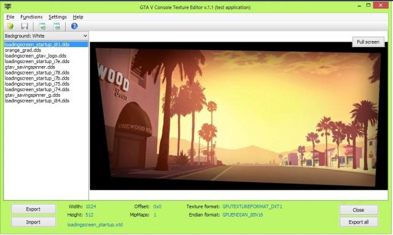The image size is (393, 235).
Task: Click the save floppy disk toolbar icon
Action: coord(25,26)
